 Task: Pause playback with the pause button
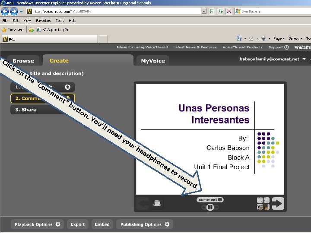point(210,207)
